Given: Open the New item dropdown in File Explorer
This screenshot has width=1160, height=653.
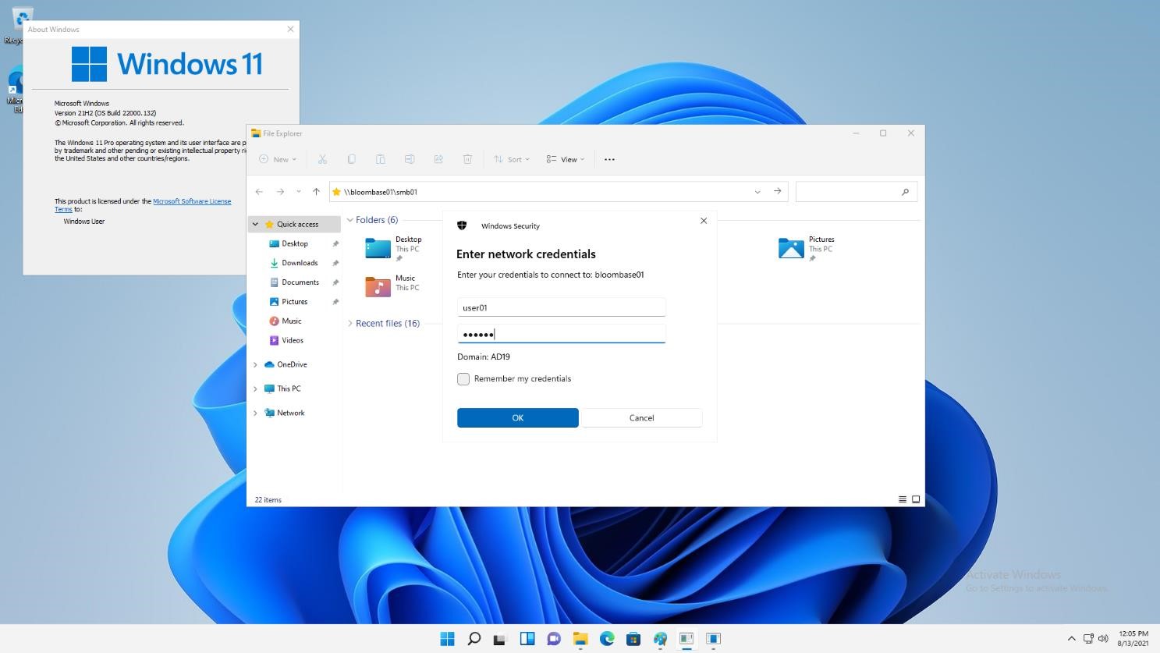Looking at the screenshot, I should [278, 159].
